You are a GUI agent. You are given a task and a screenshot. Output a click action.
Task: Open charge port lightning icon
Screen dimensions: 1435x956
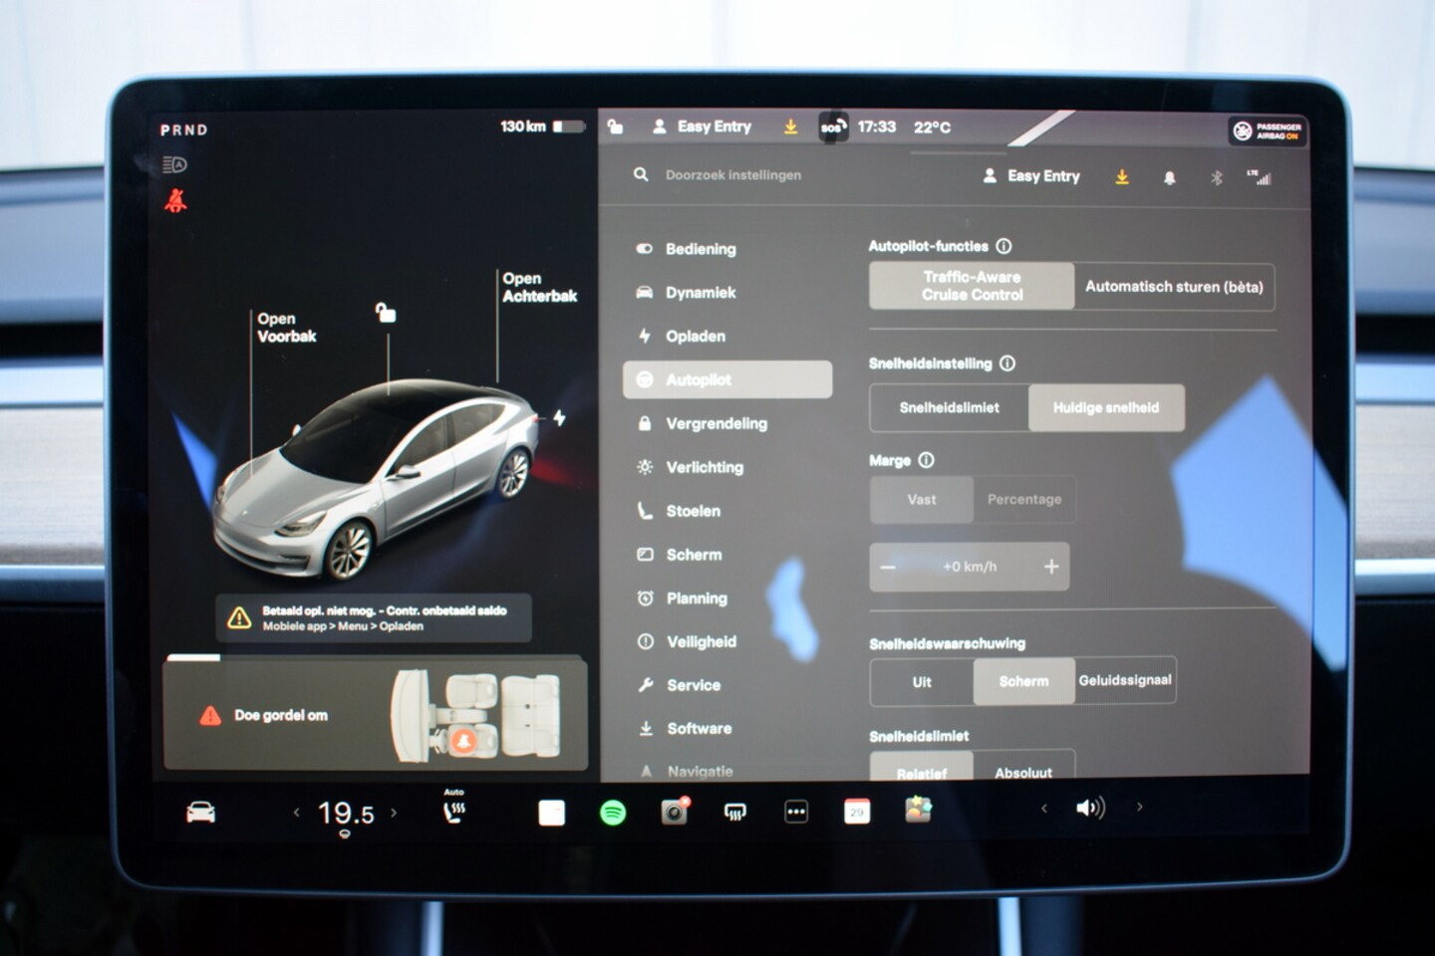pyautogui.click(x=560, y=418)
